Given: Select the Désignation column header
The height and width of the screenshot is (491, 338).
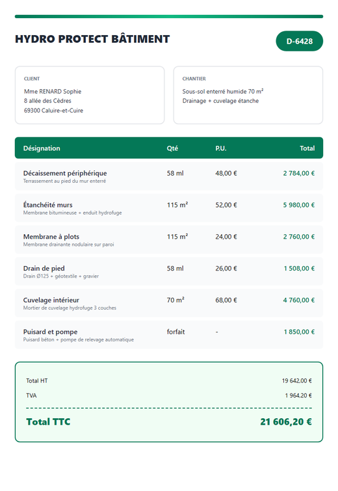Looking at the screenshot, I should click(42, 148).
